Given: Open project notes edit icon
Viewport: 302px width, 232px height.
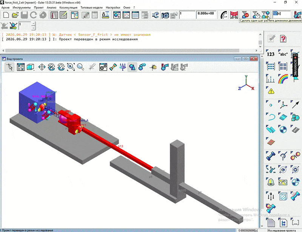Looking at the screenshot, I should pyautogui.click(x=63, y=15).
